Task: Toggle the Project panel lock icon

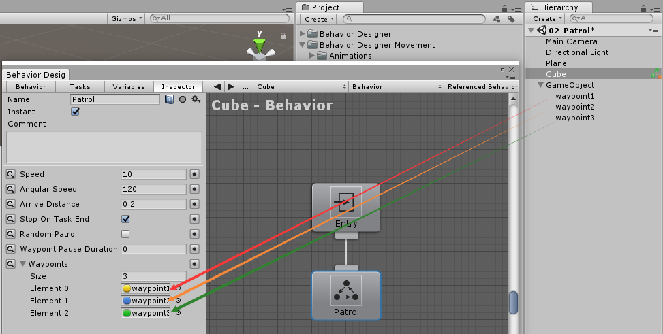Action: tap(504, 8)
